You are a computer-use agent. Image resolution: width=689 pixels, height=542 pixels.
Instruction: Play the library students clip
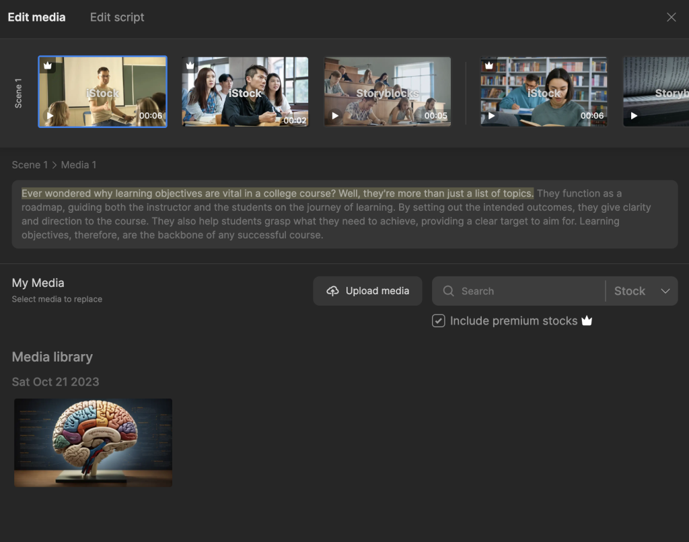click(491, 116)
